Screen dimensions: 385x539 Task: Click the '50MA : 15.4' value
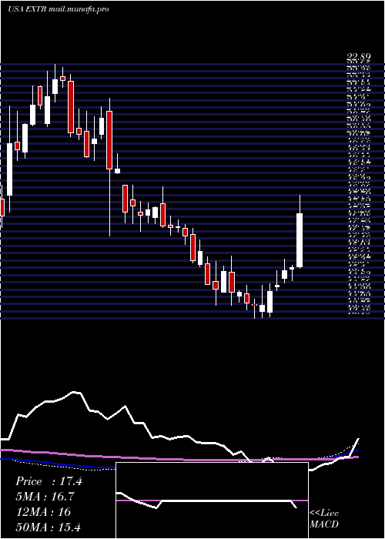(48, 527)
